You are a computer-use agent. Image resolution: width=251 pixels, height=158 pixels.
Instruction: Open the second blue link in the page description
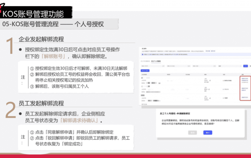click(x=213, y=51)
